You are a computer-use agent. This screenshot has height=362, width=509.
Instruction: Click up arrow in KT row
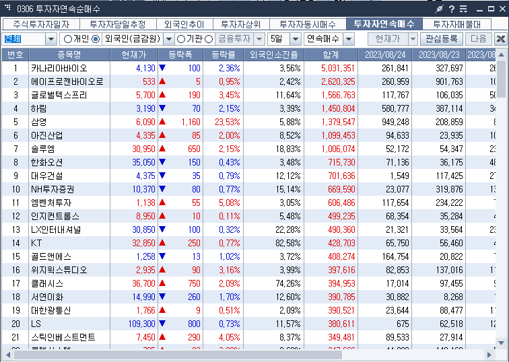[162, 243]
